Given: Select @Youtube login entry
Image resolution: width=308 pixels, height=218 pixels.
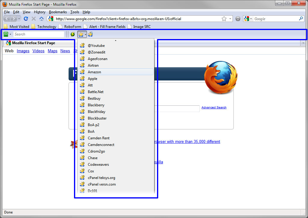Looking at the screenshot, I should [116, 45].
